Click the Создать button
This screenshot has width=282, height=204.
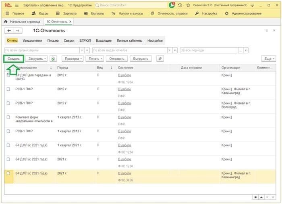[14, 59]
